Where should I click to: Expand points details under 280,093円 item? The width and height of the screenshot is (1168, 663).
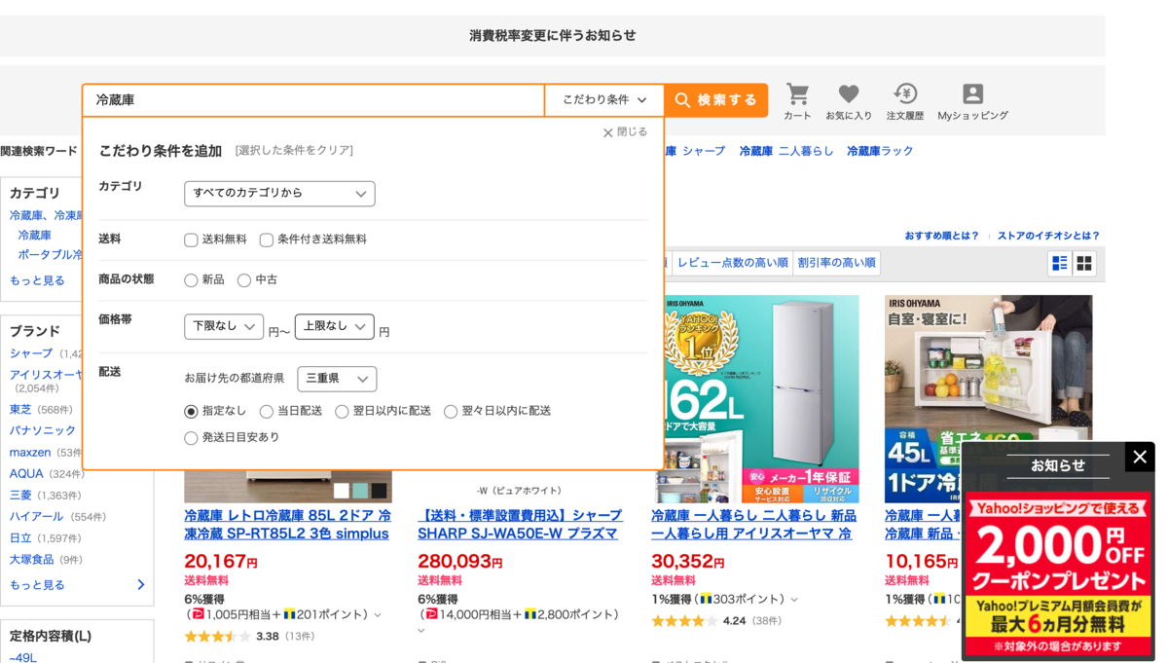point(421,631)
